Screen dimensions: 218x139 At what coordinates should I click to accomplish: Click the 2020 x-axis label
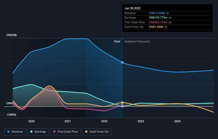coord(31,121)
